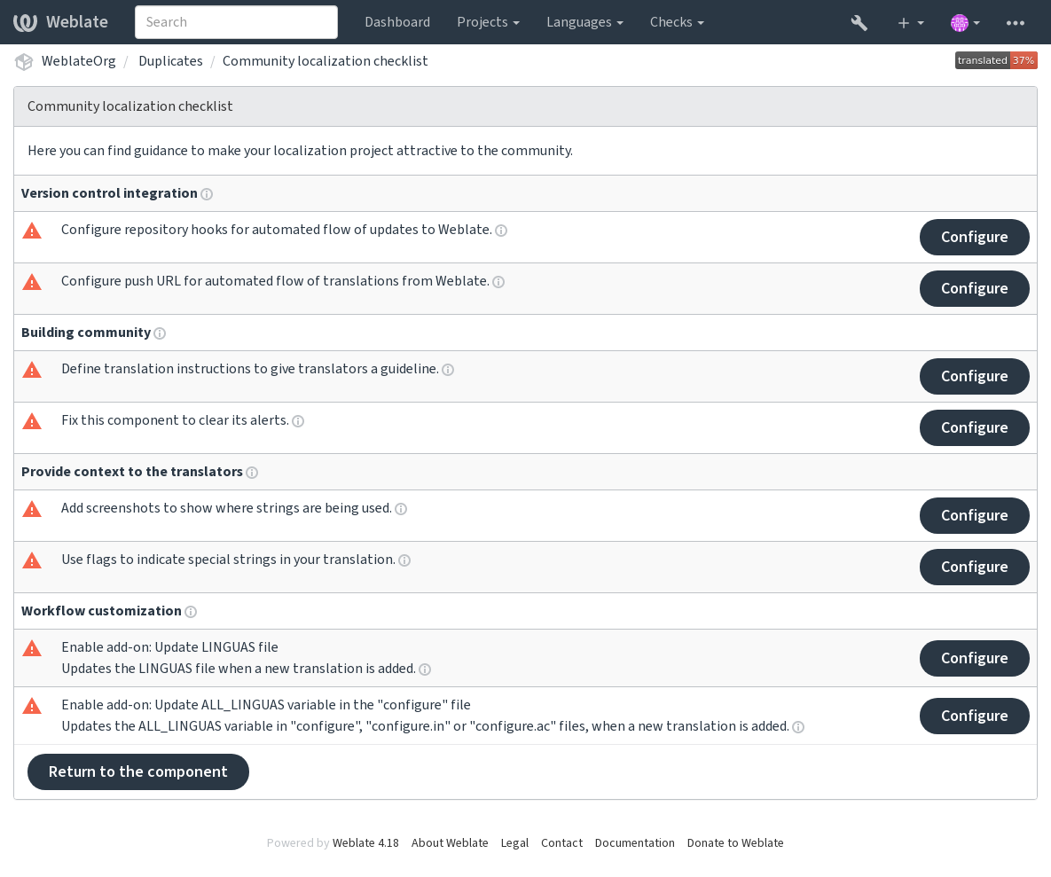Configure push URL
Screen dimensions: 1051x877
pyautogui.click(x=974, y=289)
